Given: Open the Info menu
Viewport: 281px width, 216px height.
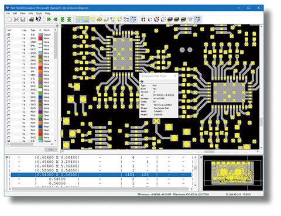Looking at the screenshot, I should (x=30, y=13).
